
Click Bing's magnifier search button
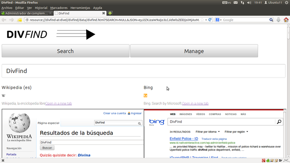(279, 122)
